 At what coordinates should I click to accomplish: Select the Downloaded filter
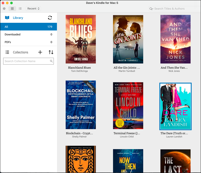click(x=29, y=34)
